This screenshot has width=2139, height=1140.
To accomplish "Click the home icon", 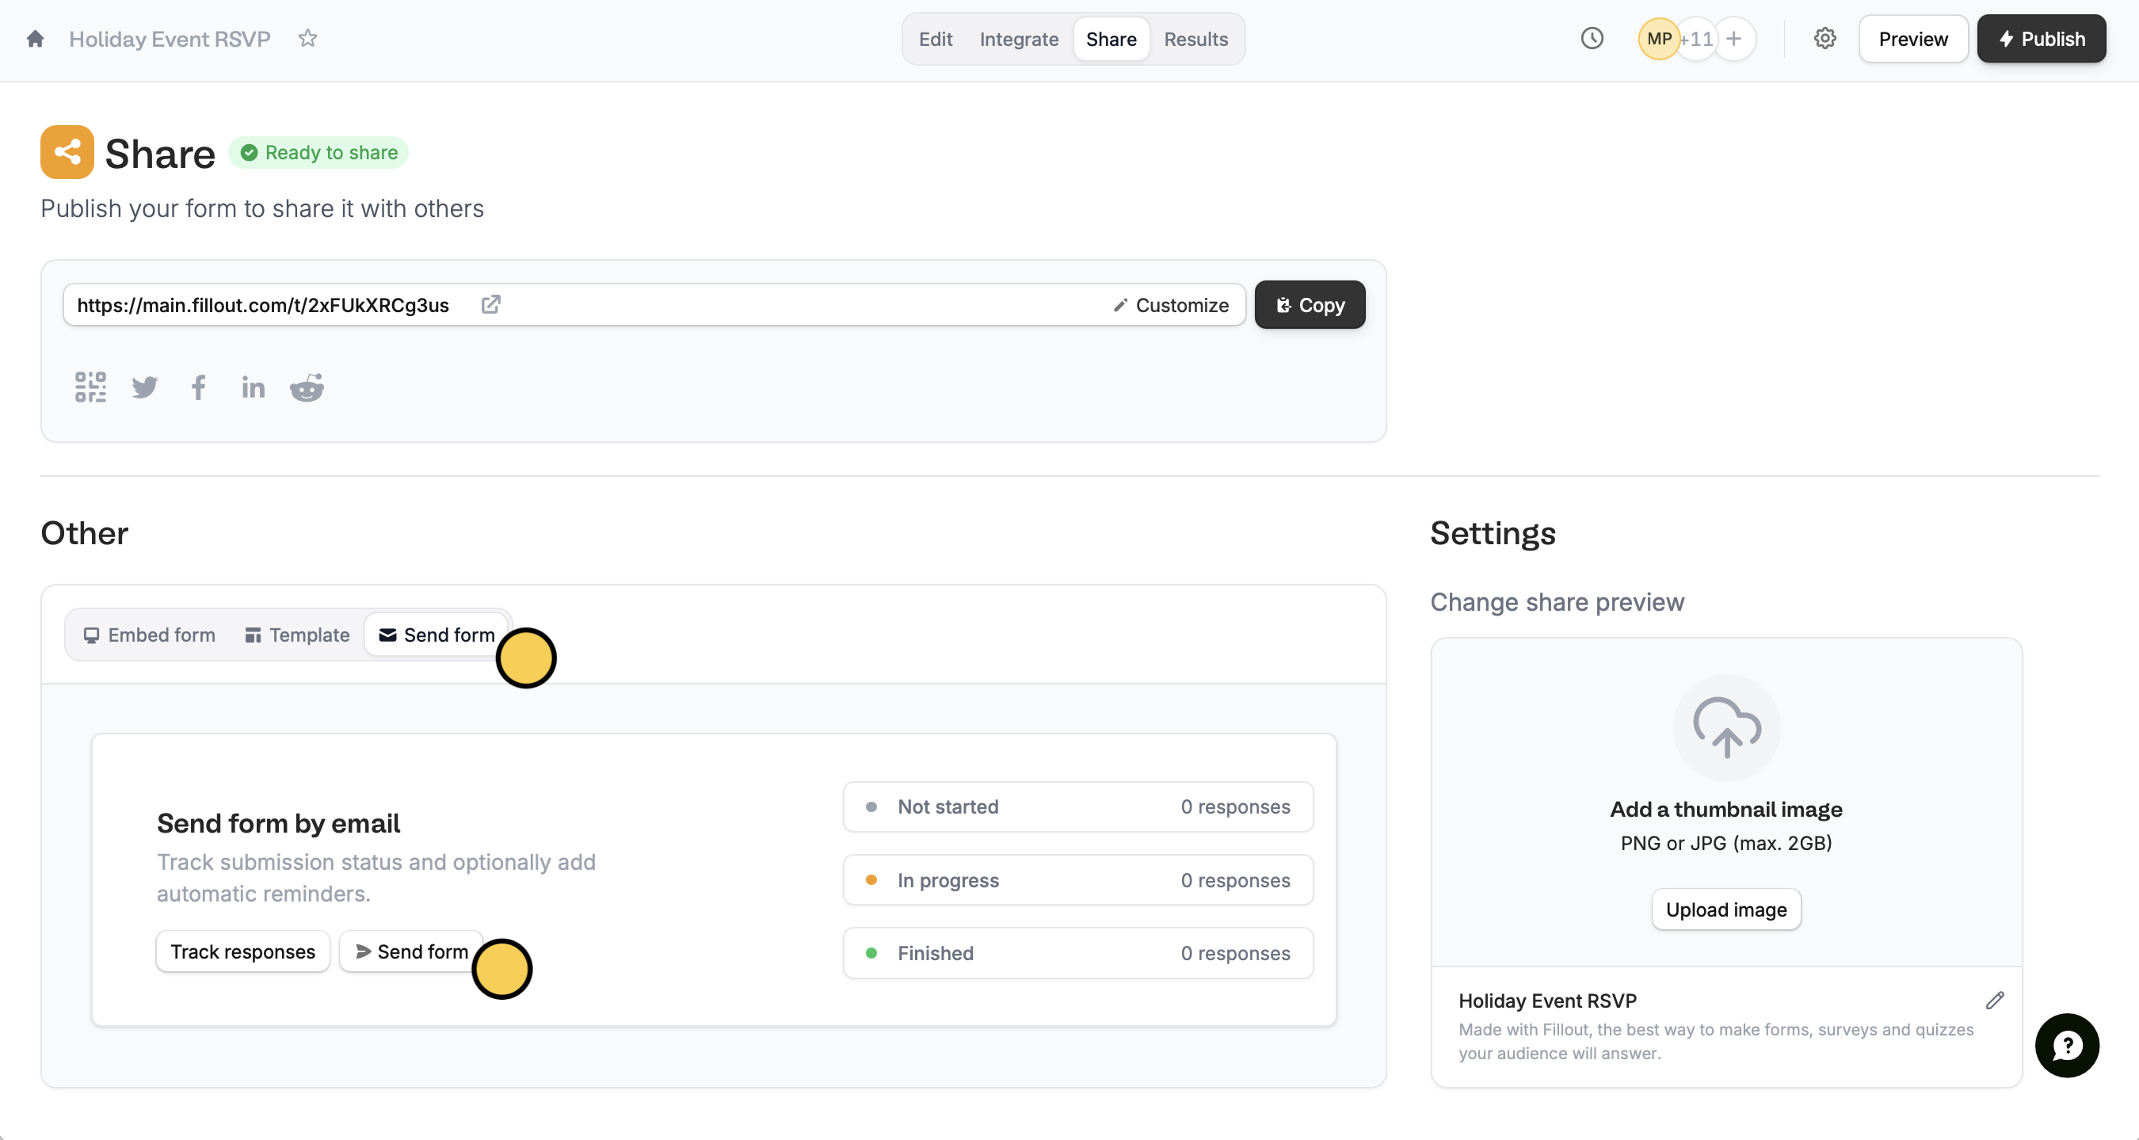I will pos(35,39).
